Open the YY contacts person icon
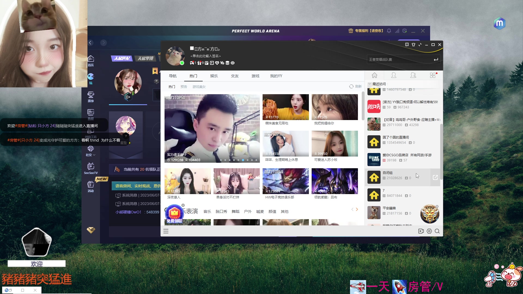The height and width of the screenshot is (294, 523). point(394,75)
